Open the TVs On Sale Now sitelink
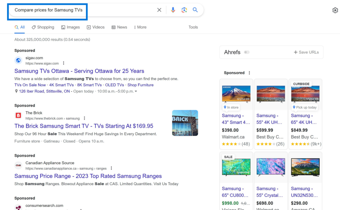This screenshot has width=340, height=210. [x=30, y=85]
